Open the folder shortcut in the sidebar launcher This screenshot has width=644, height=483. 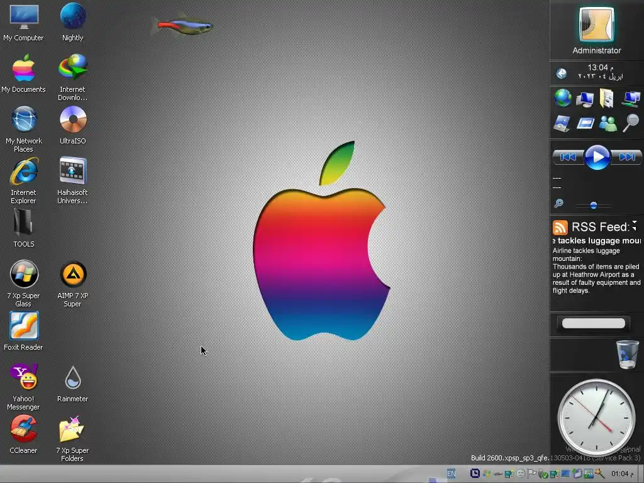tap(607, 99)
